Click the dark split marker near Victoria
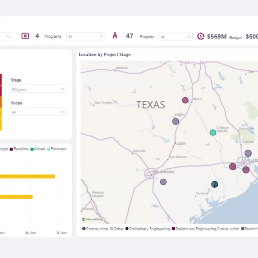The height and width of the screenshot is (258, 258). pyautogui.click(x=214, y=184)
